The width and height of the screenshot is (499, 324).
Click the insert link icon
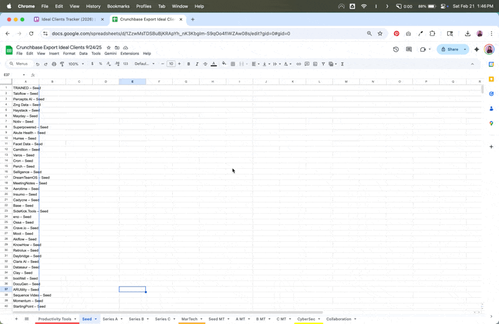pos(299,64)
